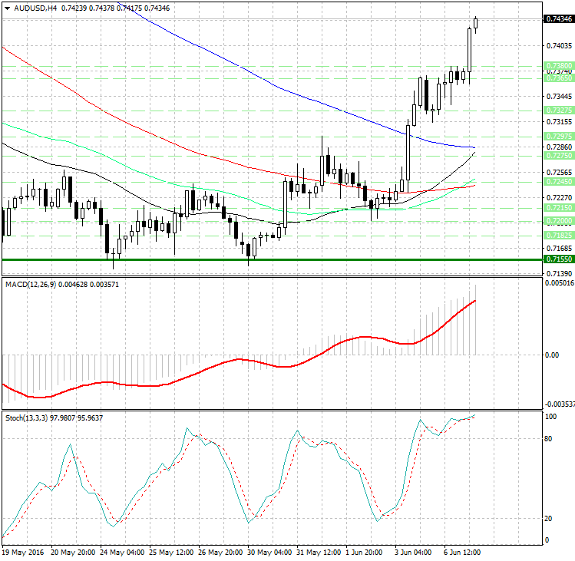Screen dimensions: 575x561
Task: Click the 0.73155 price axis value
Action: (559, 122)
